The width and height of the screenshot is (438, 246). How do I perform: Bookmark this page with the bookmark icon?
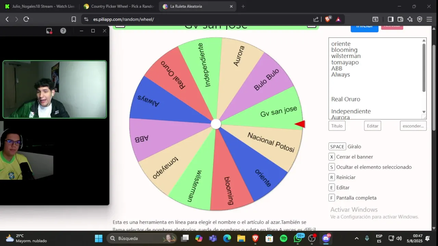coord(74,19)
